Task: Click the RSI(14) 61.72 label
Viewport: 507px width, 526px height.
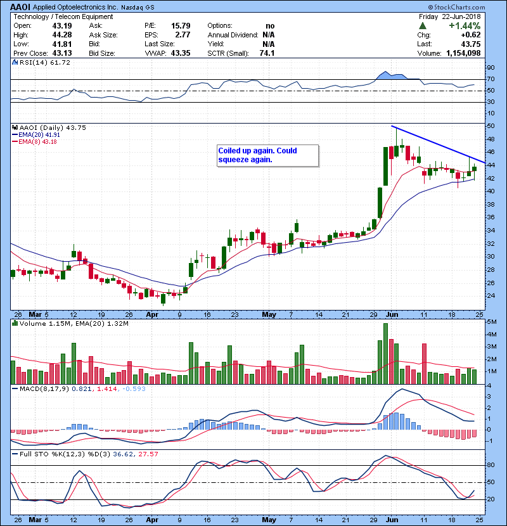Action: tap(45, 62)
